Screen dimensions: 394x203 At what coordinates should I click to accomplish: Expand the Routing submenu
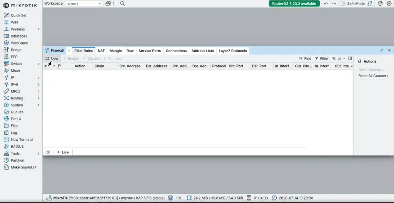click(x=39, y=98)
